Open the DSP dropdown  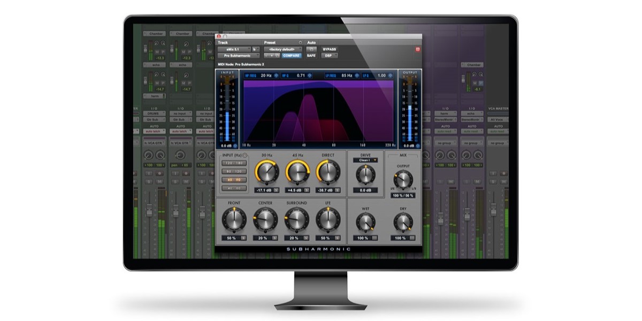(x=330, y=55)
